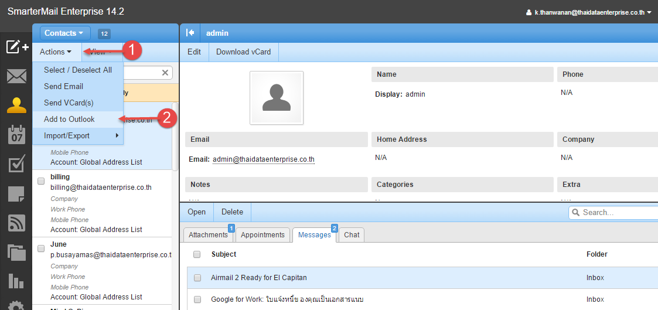Click the magnifier icon in Search box
This screenshot has height=310, width=658.
tap(576, 212)
